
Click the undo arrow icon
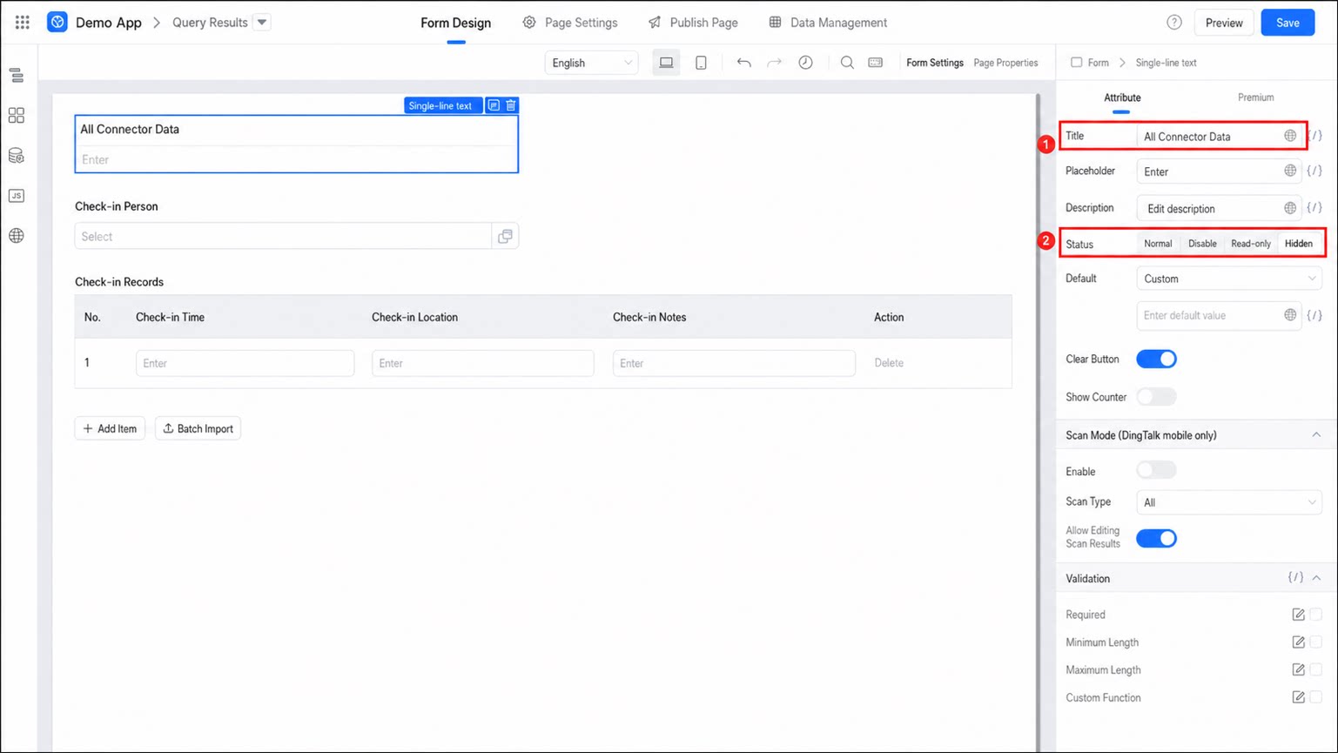click(x=743, y=63)
